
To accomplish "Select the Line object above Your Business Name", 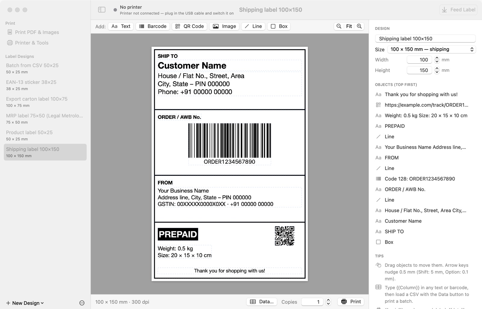I will point(425,137).
